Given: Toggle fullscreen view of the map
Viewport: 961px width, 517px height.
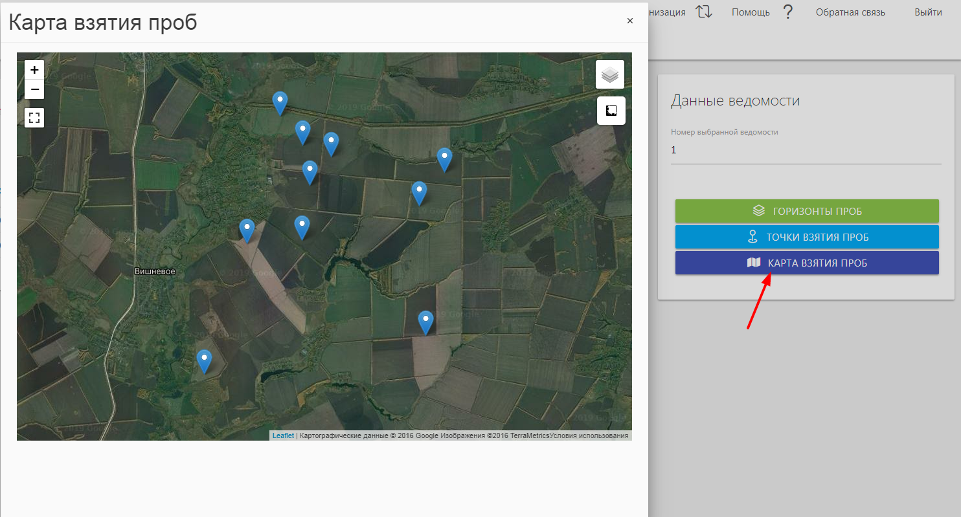Looking at the screenshot, I should (34, 118).
